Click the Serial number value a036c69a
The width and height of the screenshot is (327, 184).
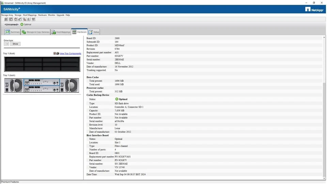click(x=119, y=121)
